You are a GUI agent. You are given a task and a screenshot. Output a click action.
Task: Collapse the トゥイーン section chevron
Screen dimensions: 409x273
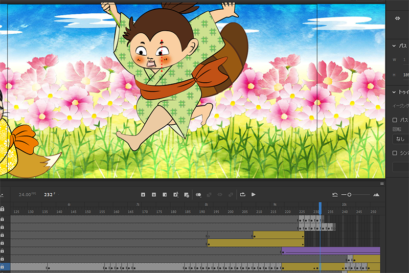(x=394, y=92)
